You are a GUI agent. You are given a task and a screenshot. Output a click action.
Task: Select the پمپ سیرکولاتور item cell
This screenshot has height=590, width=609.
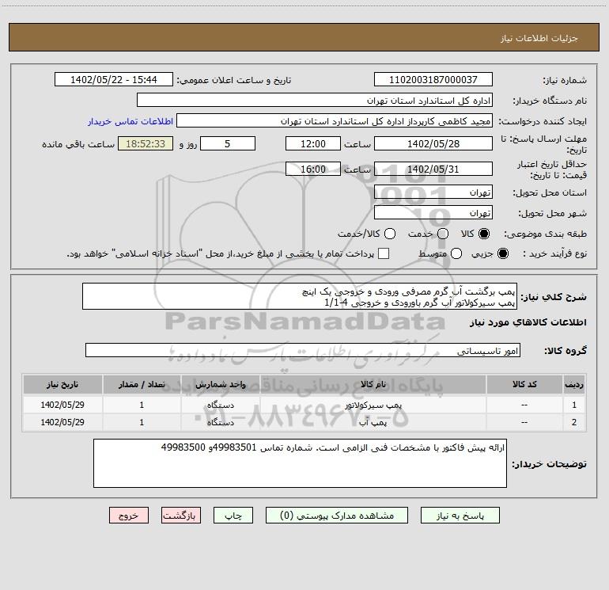373,405
